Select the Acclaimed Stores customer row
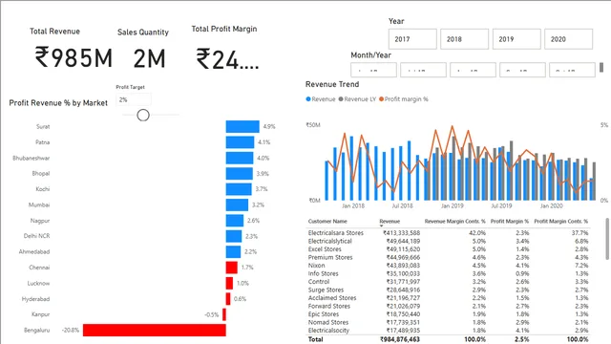Viewport: 611px width, 344px height. [x=448, y=298]
